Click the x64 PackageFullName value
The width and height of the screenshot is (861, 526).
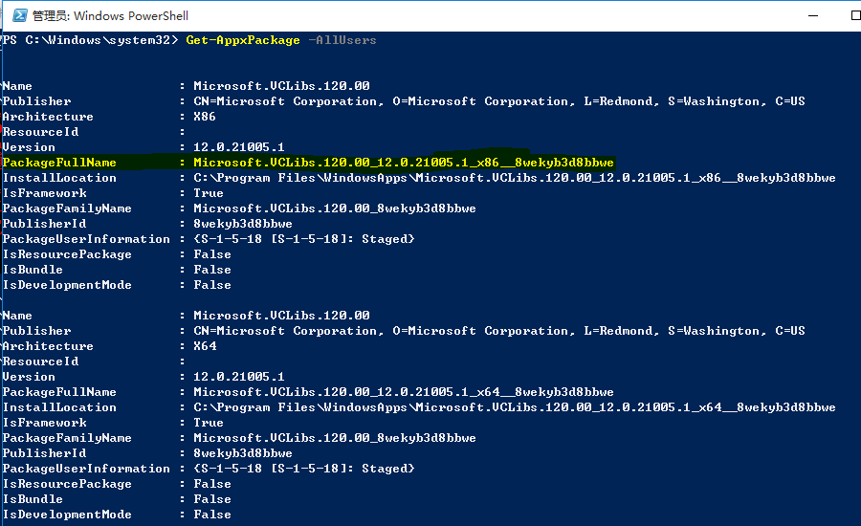[x=403, y=392]
